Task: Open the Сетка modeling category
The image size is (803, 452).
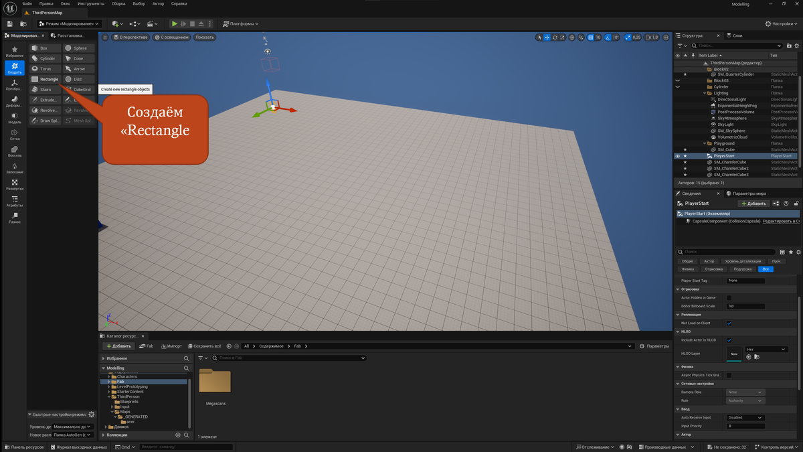Action: pos(15,135)
